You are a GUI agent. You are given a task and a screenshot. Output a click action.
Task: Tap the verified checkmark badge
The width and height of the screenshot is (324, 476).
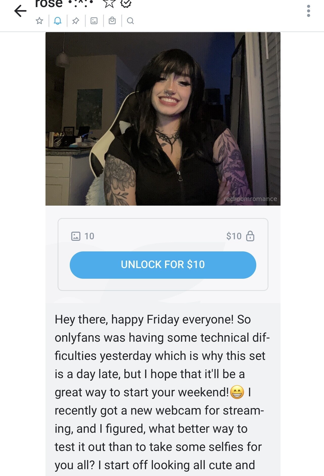click(x=126, y=3)
